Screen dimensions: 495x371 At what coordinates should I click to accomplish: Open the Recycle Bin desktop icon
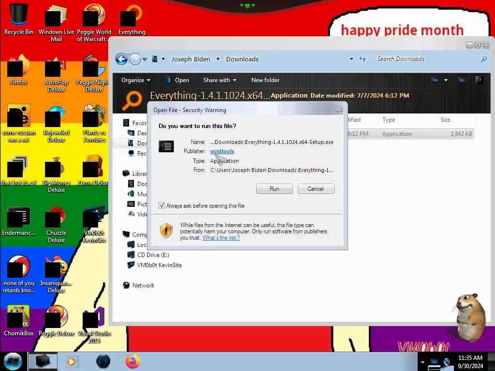[19, 19]
